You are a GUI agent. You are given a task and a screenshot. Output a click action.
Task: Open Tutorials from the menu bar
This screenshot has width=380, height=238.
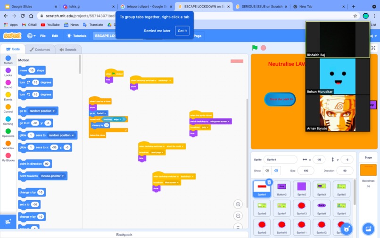(x=76, y=36)
